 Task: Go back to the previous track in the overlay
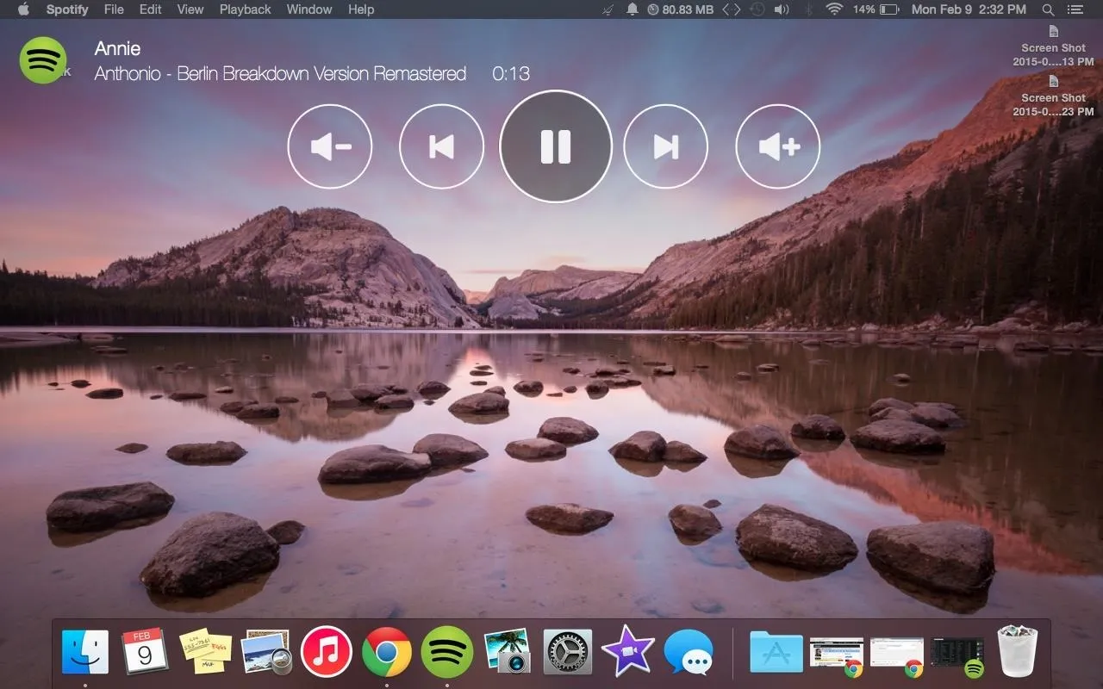pyautogui.click(x=441, y=146)
